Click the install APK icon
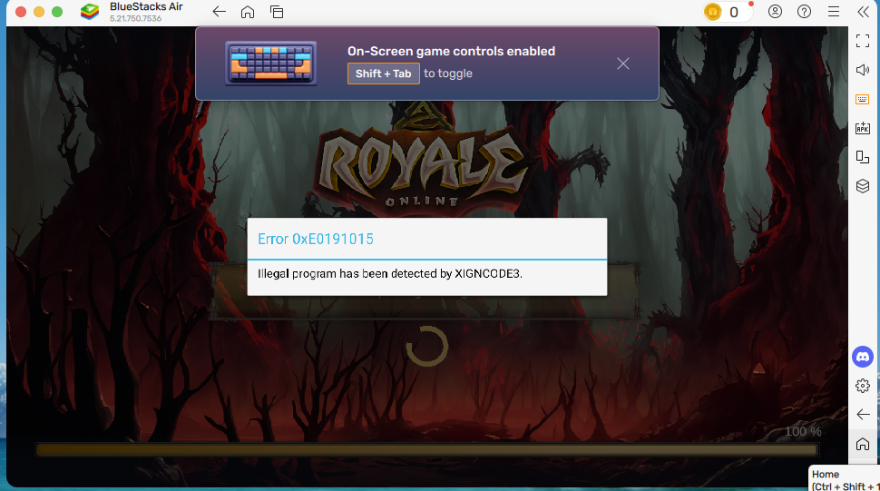This screenshot has height=491, width=880. 863,128
